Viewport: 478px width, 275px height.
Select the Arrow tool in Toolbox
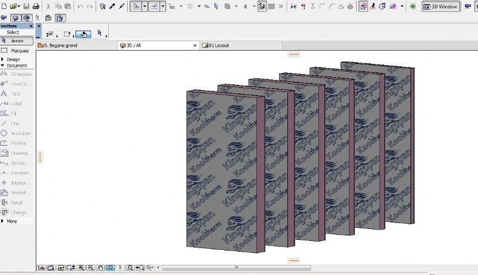pyautogui.click(x=17, y=41)
